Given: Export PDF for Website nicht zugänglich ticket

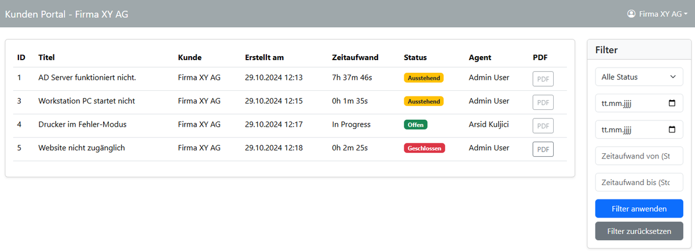Looking at the screenshot, I should point(543,149).
